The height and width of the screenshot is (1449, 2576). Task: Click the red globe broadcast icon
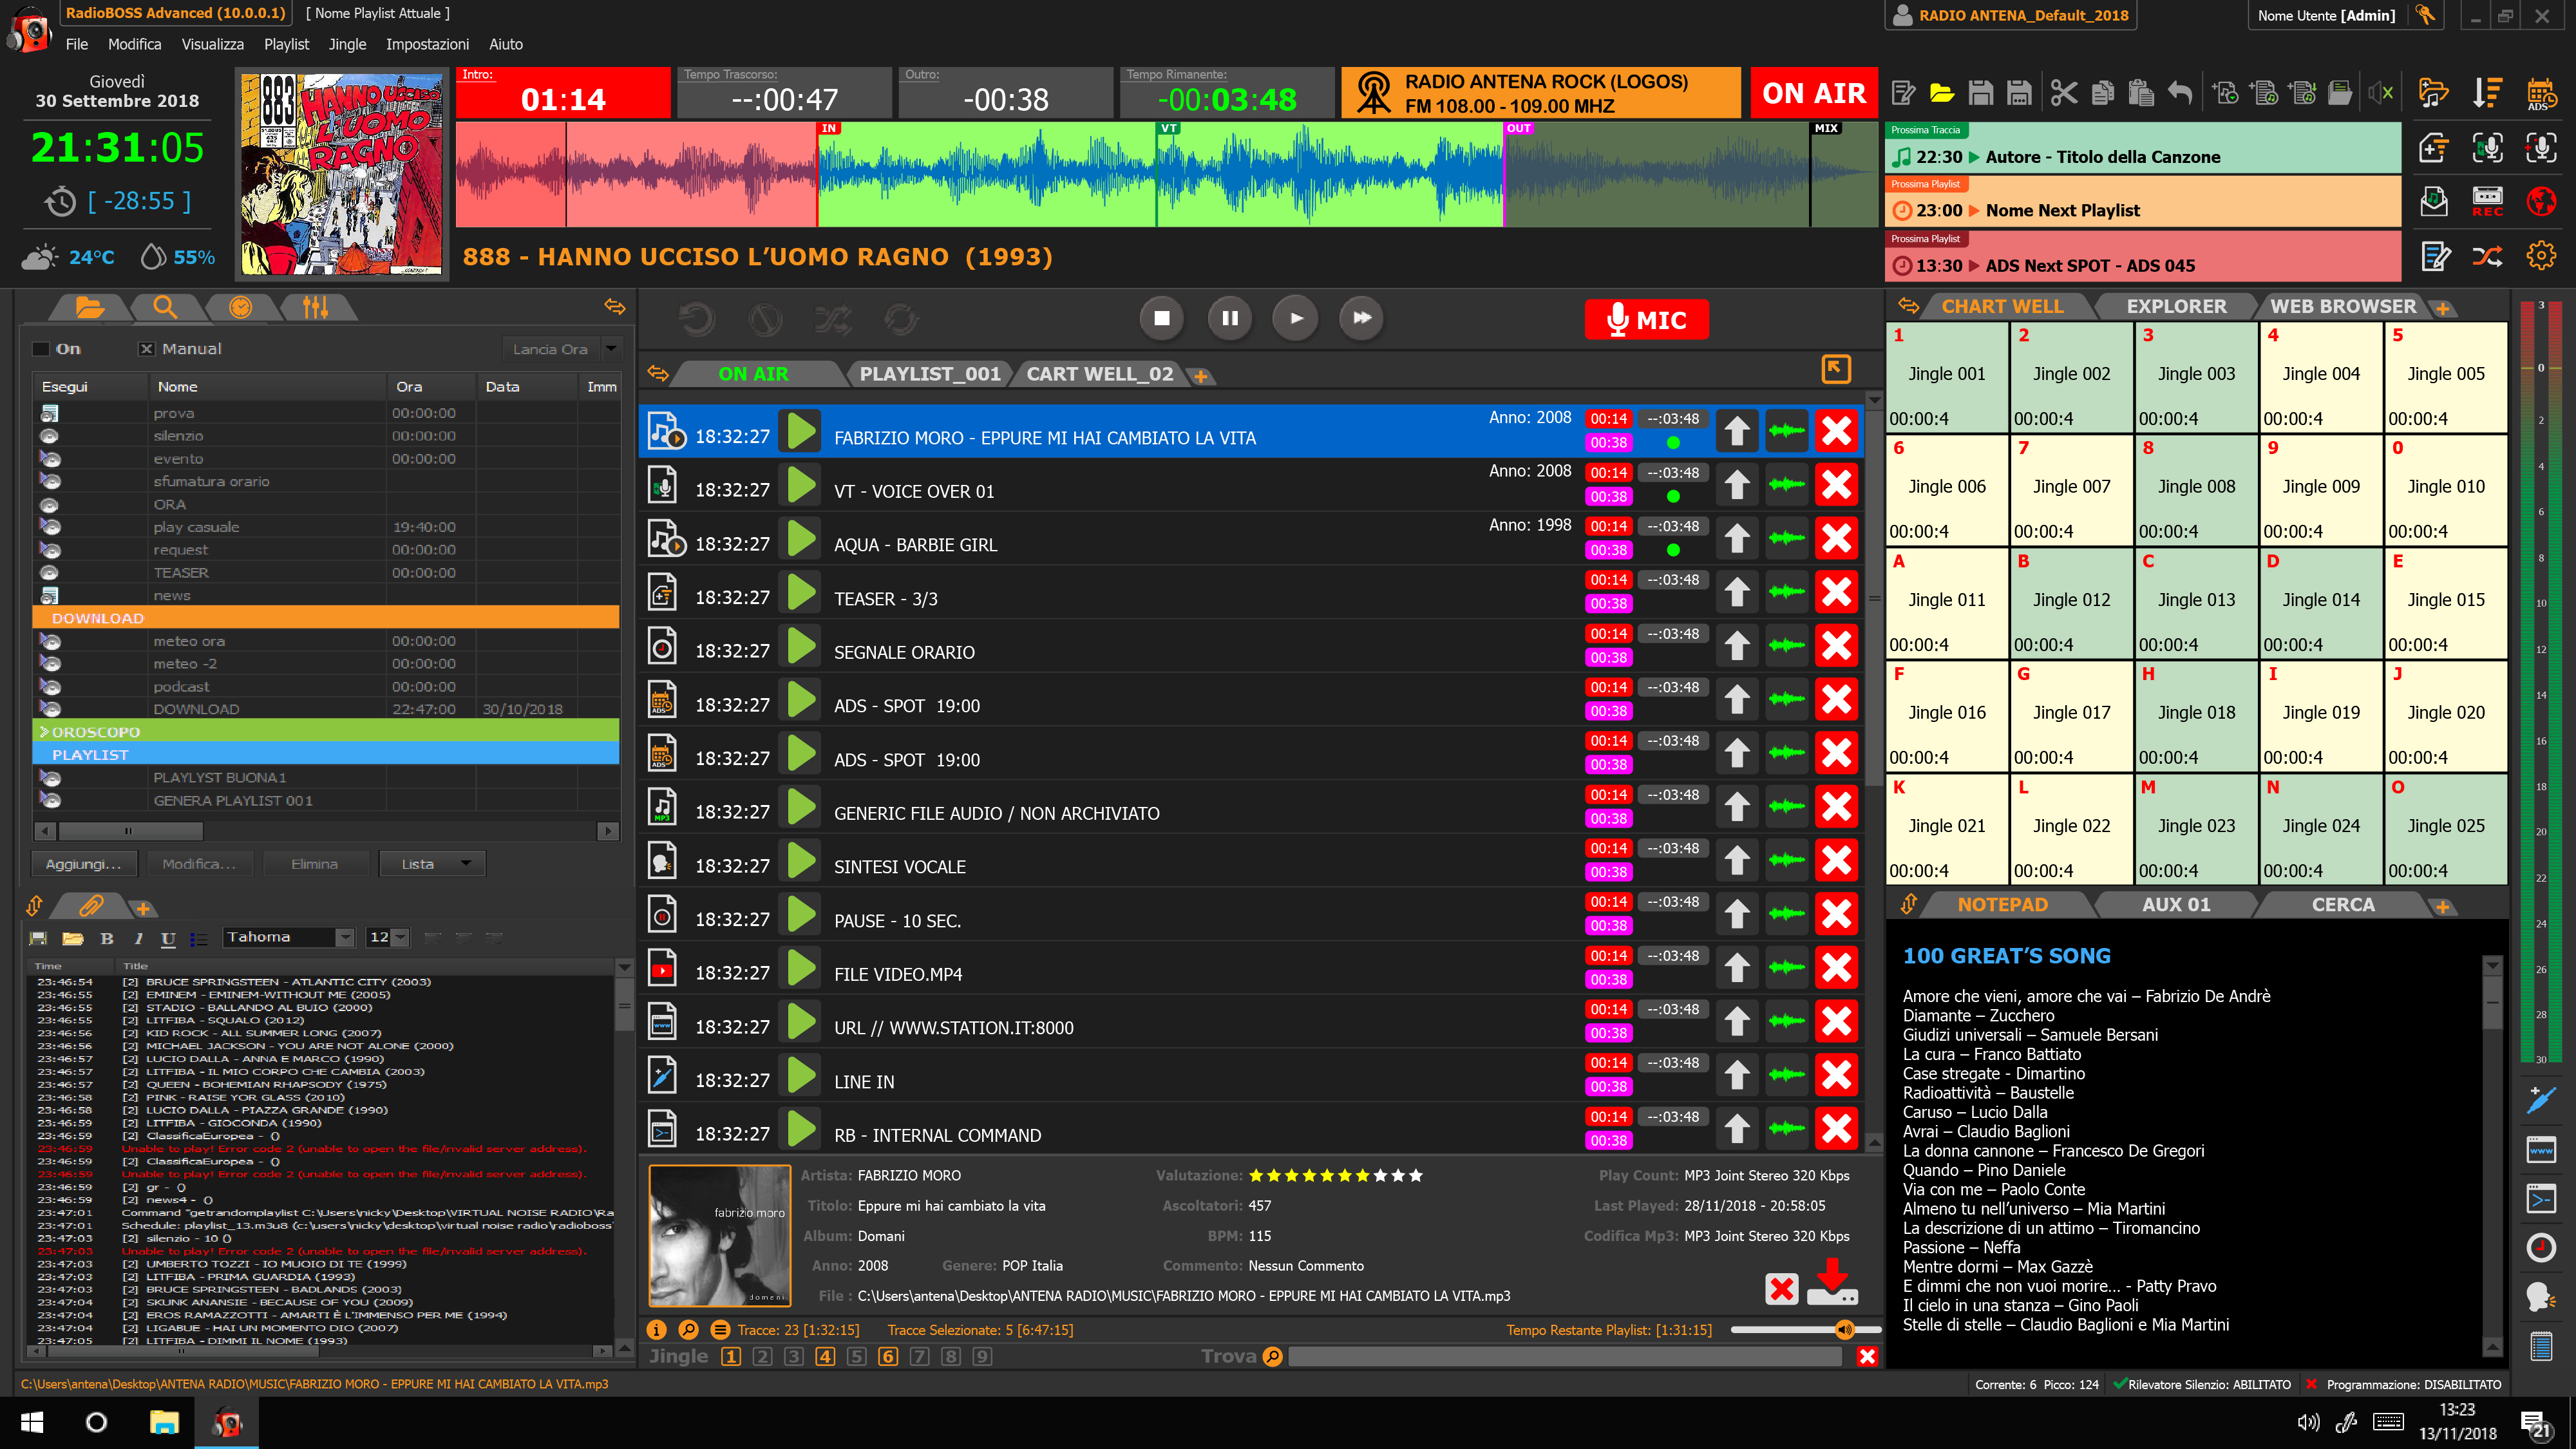(x=2541, y=201)
